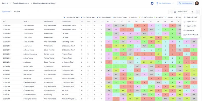Click the next month arrow
The height and width of the screenshot is (101, 202).
click(x=193, y=12)
